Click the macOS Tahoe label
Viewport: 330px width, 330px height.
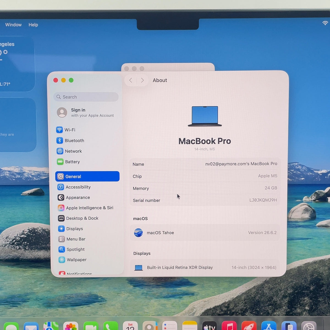pyautogui.click(x=160, y=233)
